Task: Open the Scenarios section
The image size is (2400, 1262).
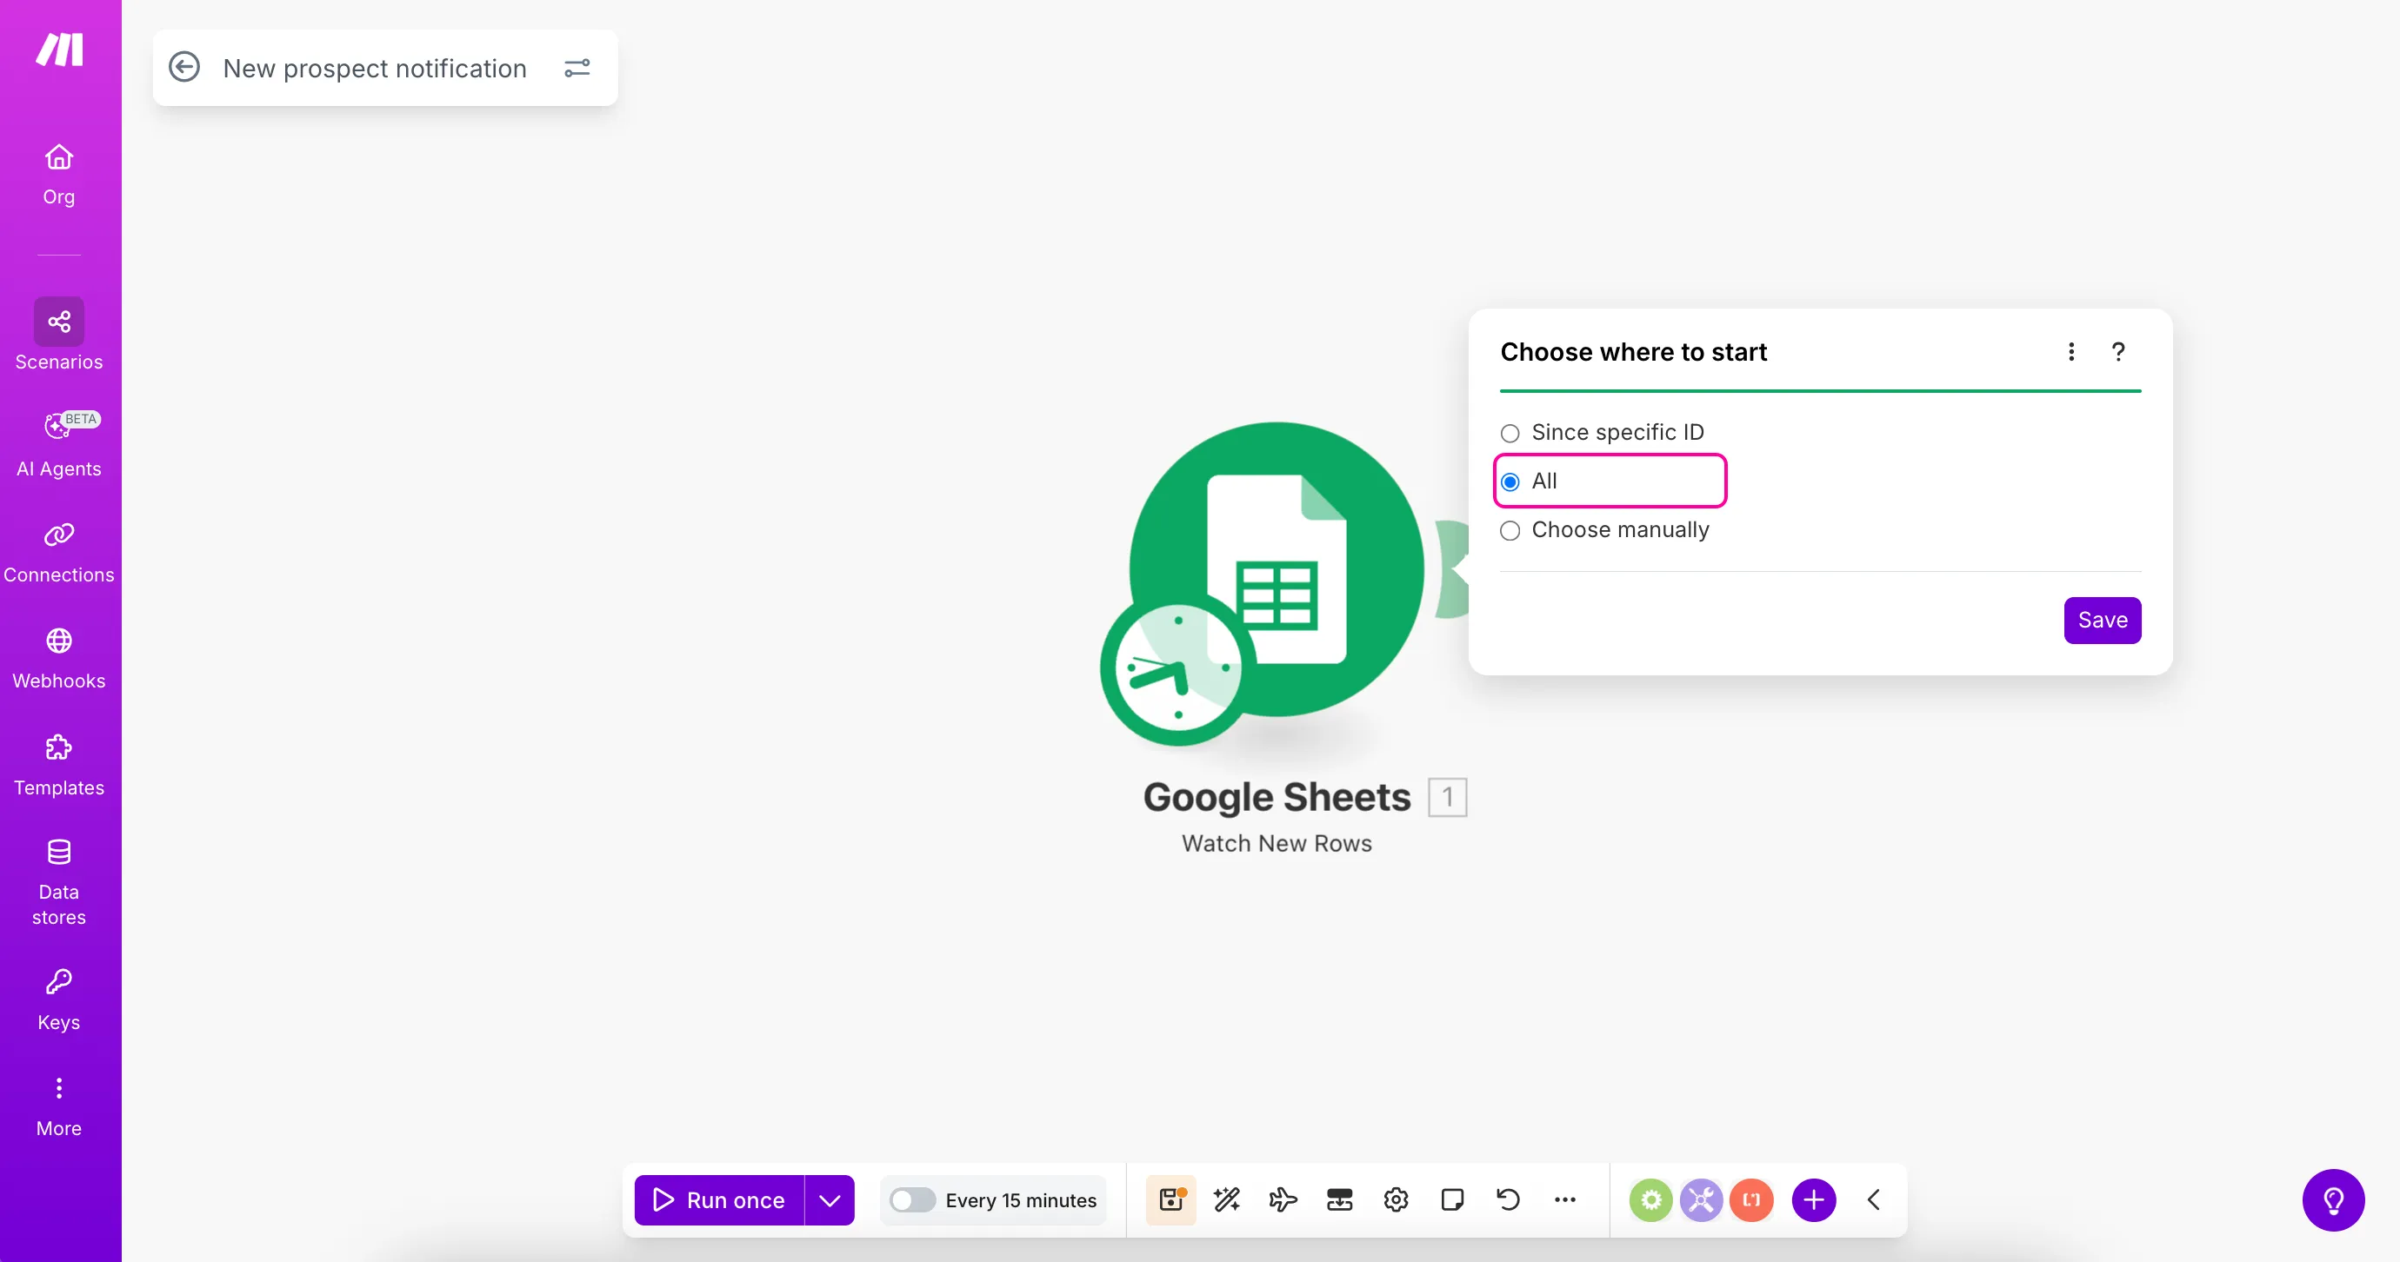Action: 59,335
